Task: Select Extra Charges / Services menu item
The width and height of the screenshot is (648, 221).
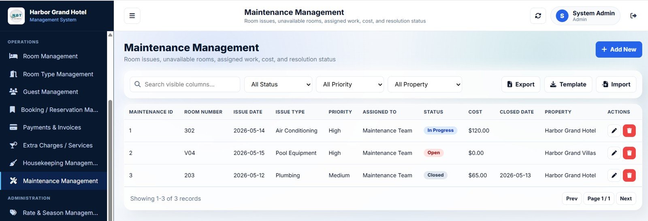Action: [x=53, y=145]
